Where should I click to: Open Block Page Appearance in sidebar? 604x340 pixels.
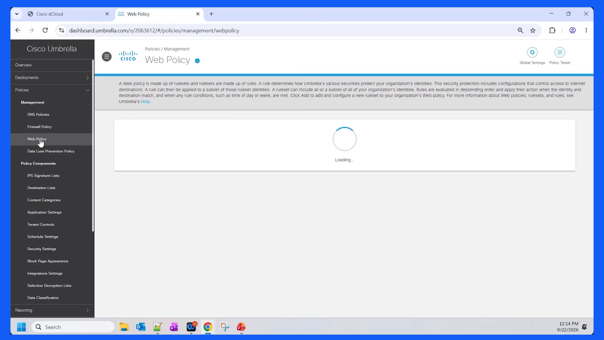click(x=48, y=261)
